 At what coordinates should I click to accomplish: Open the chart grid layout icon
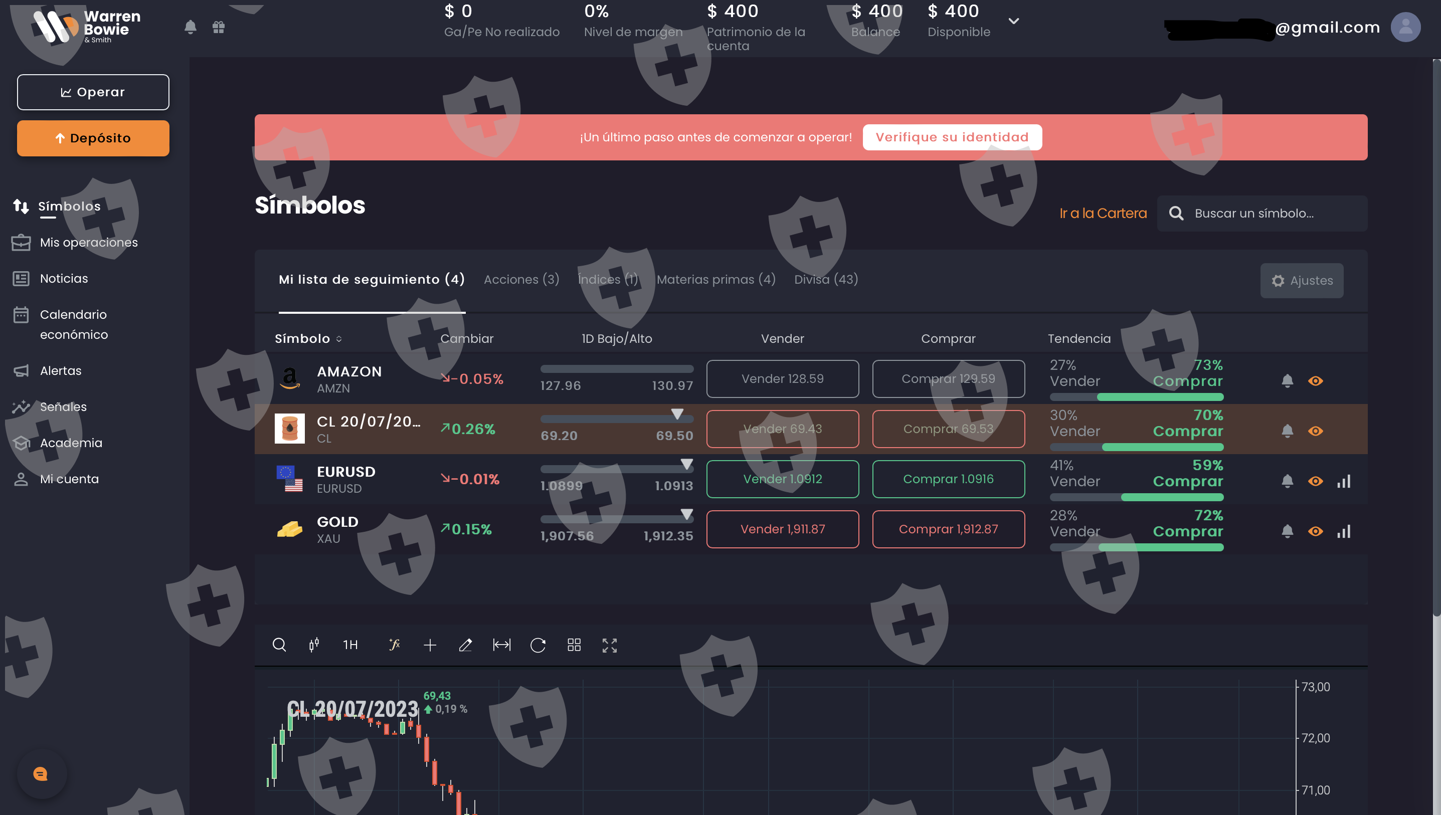(574, 645)
